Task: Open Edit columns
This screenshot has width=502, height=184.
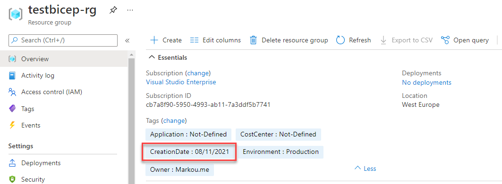Action: (215, 40)
